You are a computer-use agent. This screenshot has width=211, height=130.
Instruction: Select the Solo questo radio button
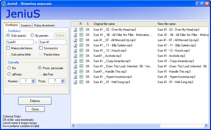click(8, 35)
